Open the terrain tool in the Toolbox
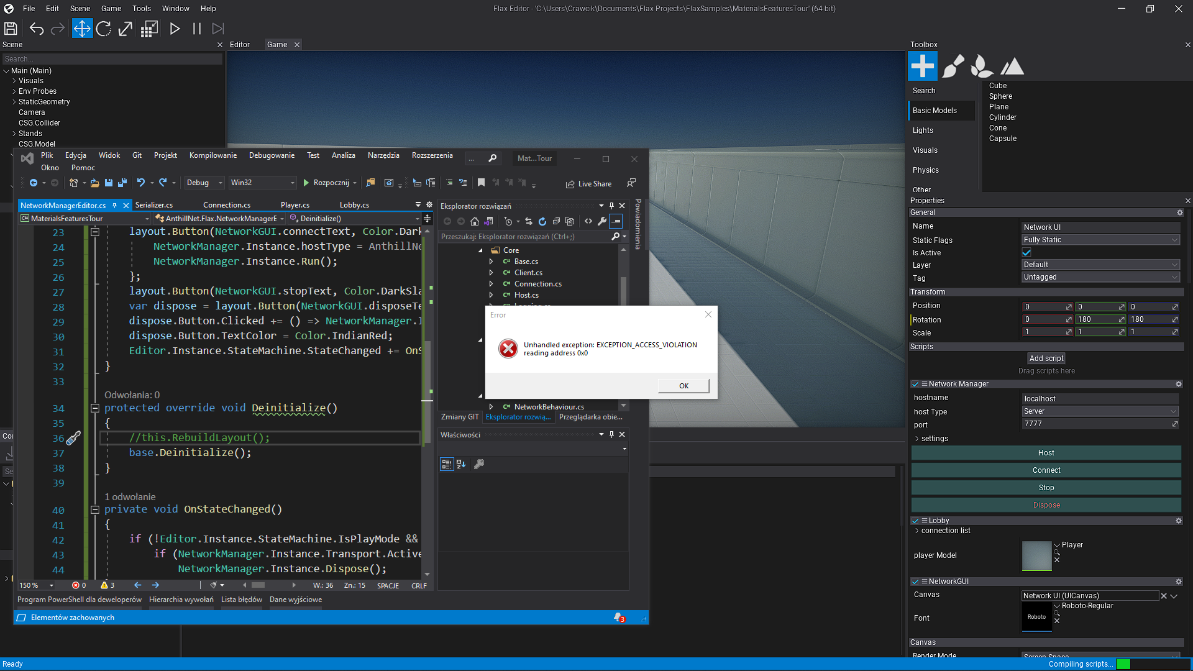 coord(1013,65)
